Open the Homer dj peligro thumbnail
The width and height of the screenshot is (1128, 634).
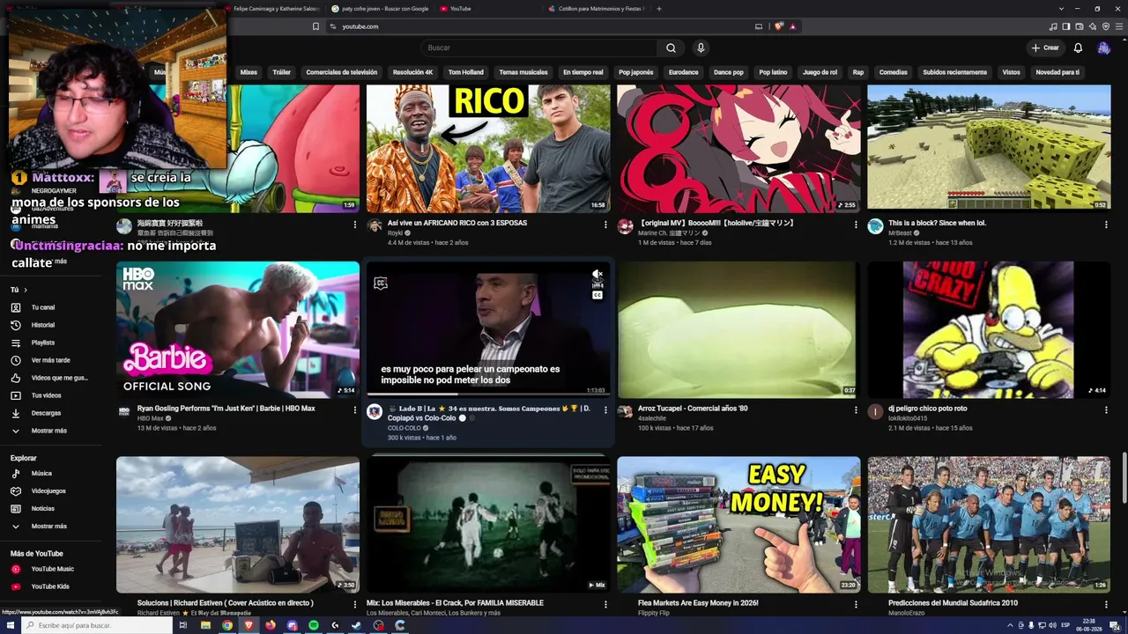click(x=989, y=329)
